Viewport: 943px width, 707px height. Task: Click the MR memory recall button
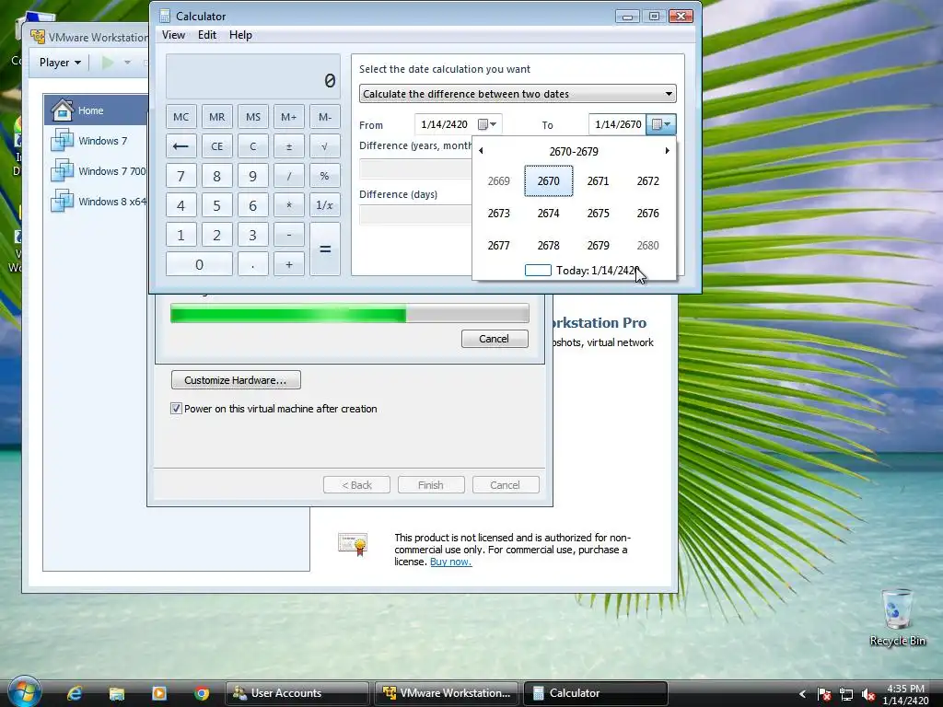[x=216, y=117]
